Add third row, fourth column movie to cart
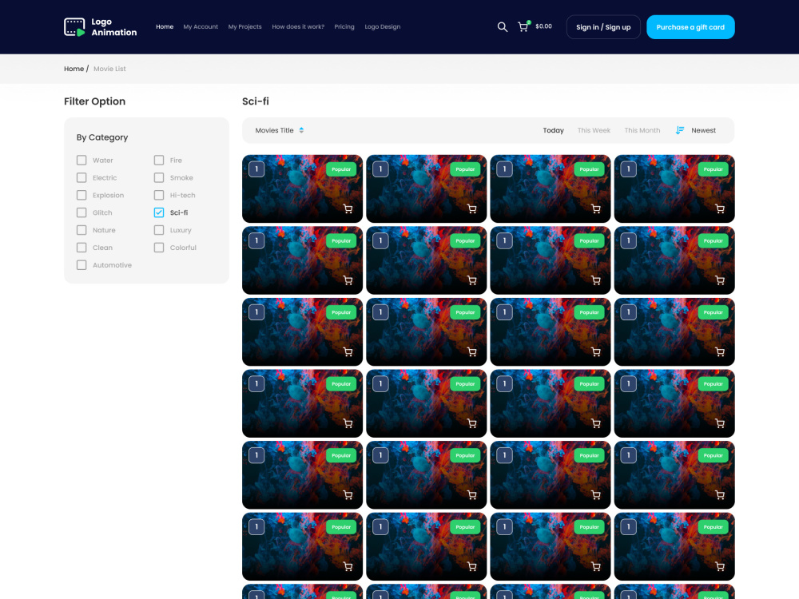The height and width of the screenshot is (599, 799). tap(720, 352)
